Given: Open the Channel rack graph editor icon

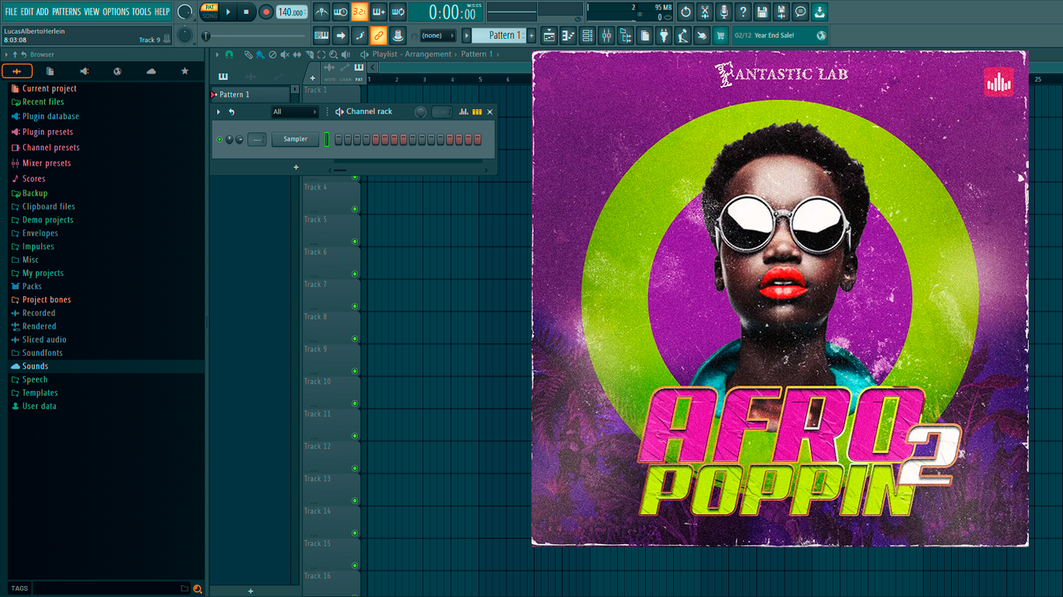Looking at the screenshot, I should (x=464, y=112).
